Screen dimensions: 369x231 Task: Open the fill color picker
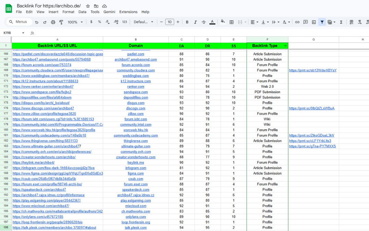tap(223, 22)
